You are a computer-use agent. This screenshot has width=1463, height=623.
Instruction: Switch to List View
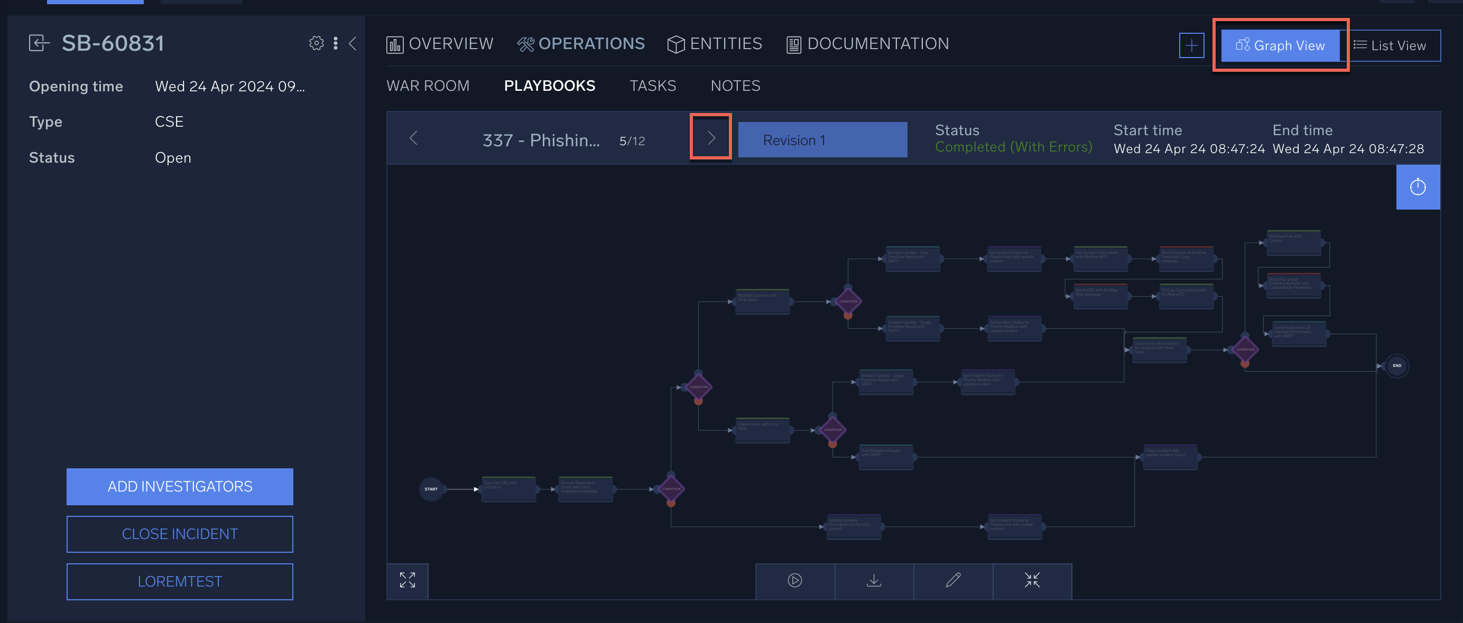tap(1394, 45)
